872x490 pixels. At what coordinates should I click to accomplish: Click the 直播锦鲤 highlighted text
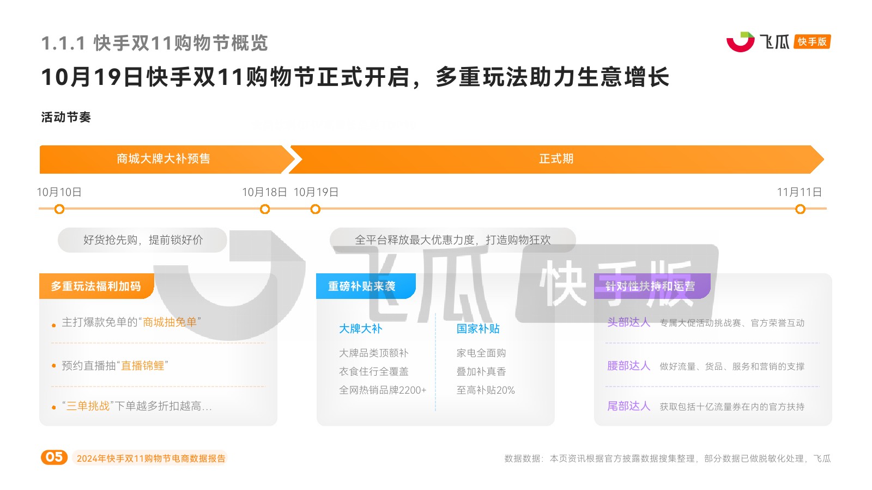click(142, 366)
